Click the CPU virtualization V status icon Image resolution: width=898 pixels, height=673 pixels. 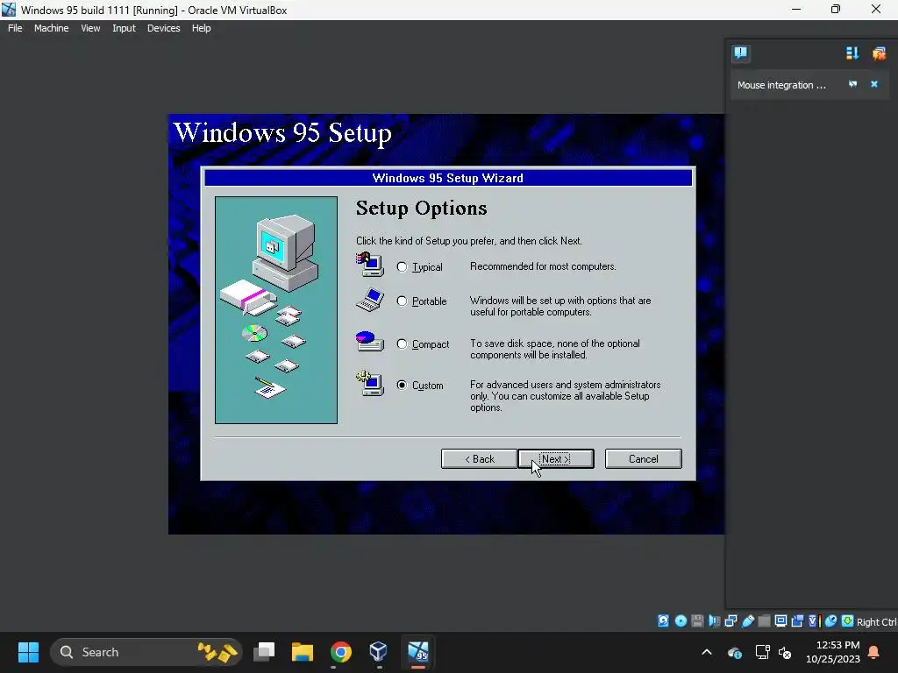tap(814, 621)
